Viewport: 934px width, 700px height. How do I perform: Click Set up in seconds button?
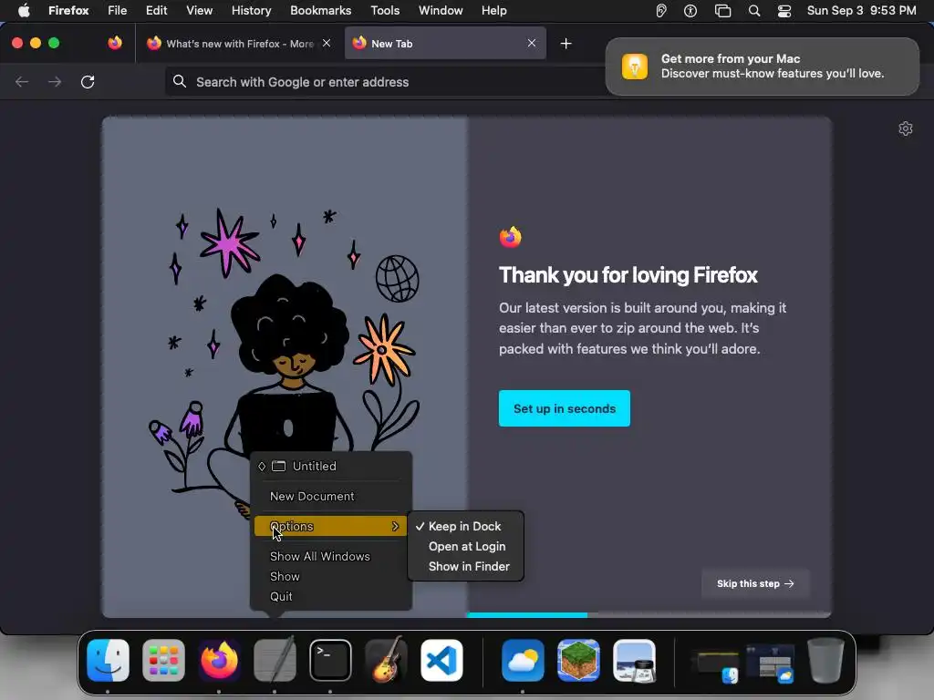coord(564,408)
